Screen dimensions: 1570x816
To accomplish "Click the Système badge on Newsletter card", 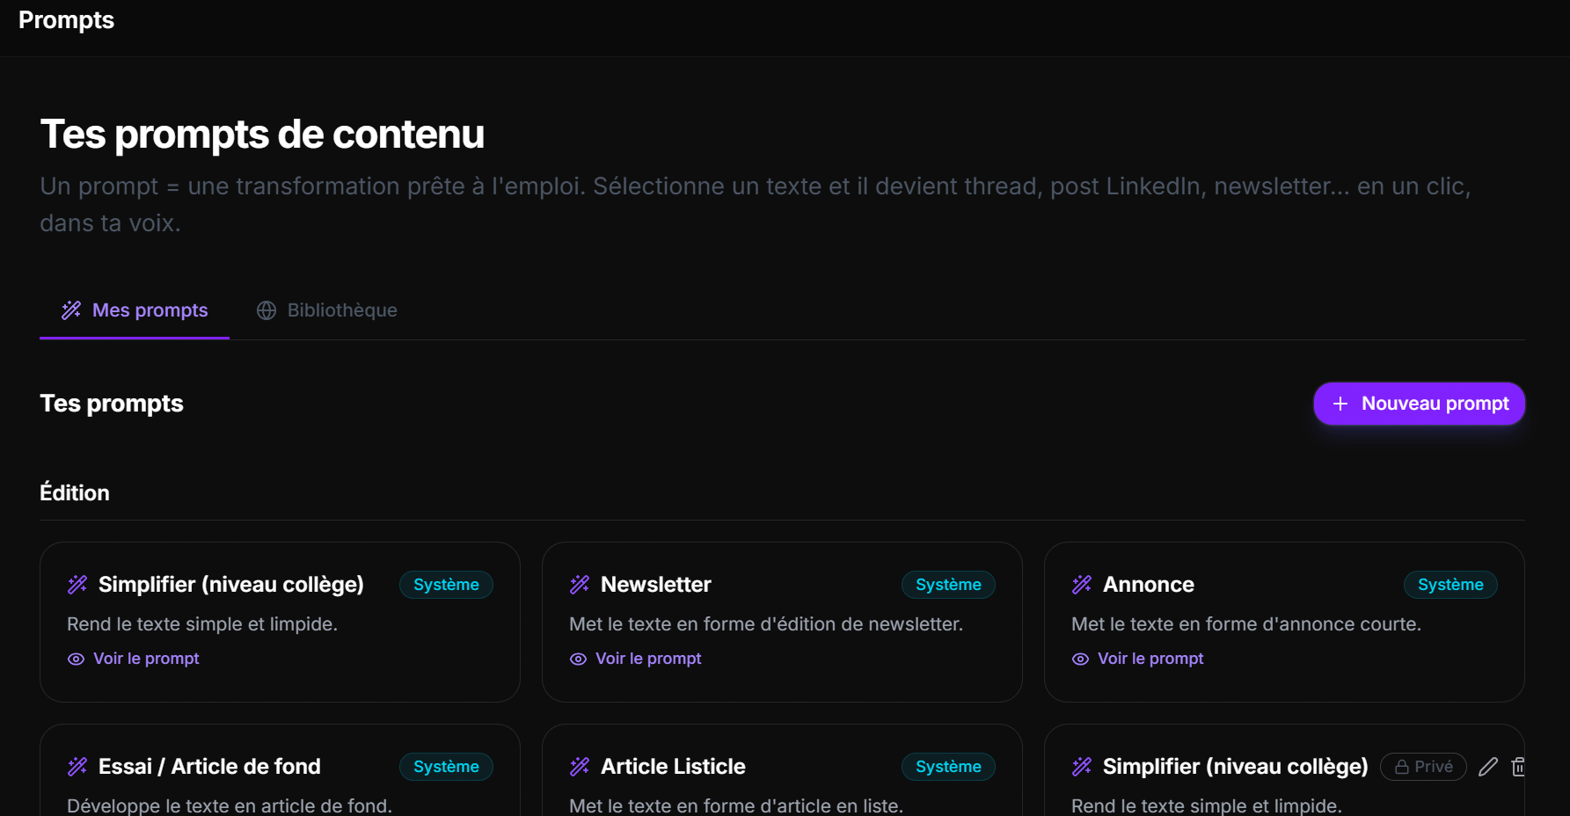I will pyautogui.click(x=948, y=585).
